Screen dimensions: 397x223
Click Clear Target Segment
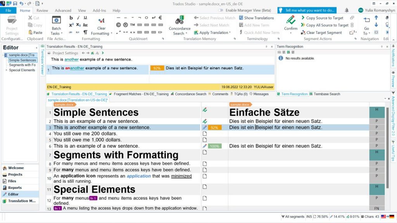tap(321, 33)
